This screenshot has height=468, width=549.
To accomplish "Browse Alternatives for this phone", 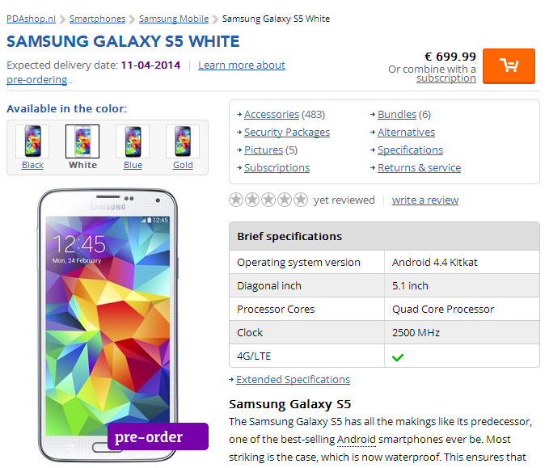I will [x=406, y=133].
